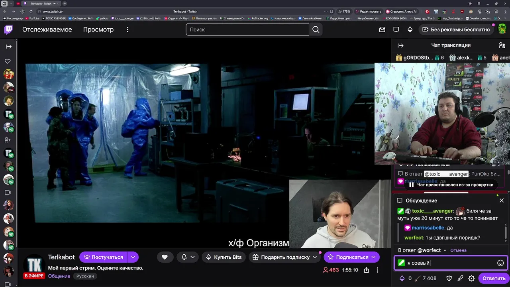
Task: Open a new browser tab
Action: (x=65, y=4)
